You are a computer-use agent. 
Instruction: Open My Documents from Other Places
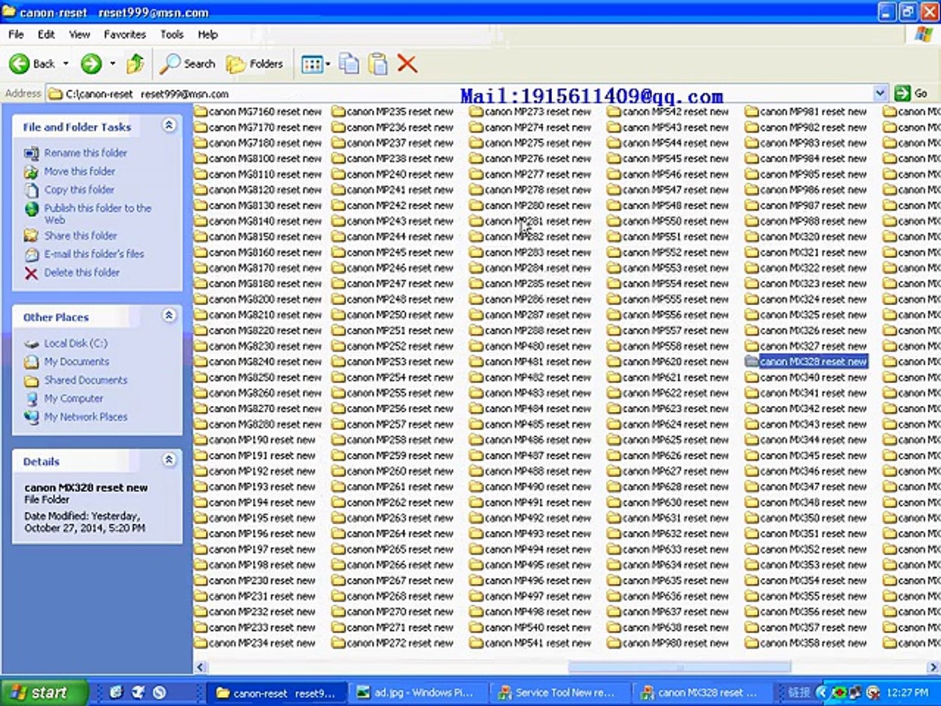76,361
